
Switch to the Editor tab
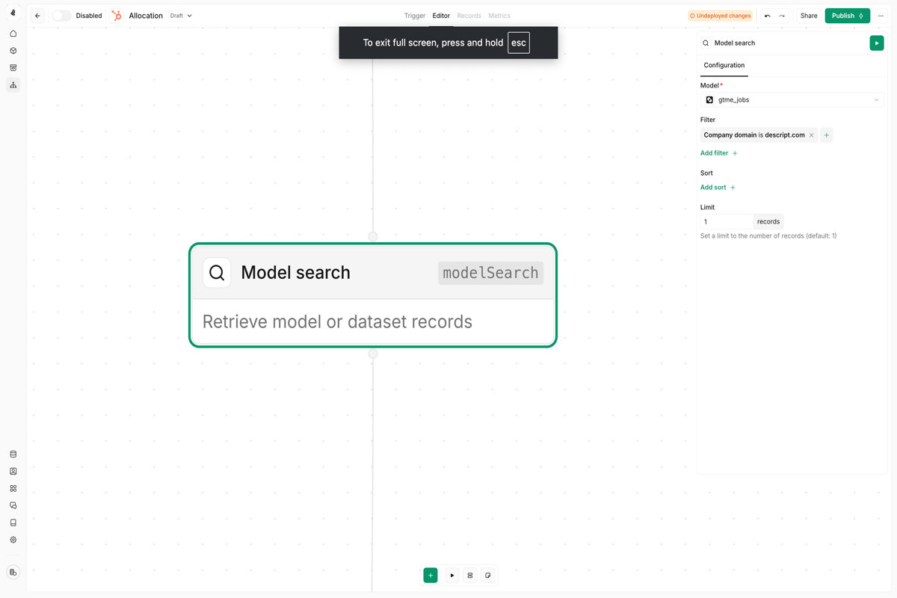441,16
